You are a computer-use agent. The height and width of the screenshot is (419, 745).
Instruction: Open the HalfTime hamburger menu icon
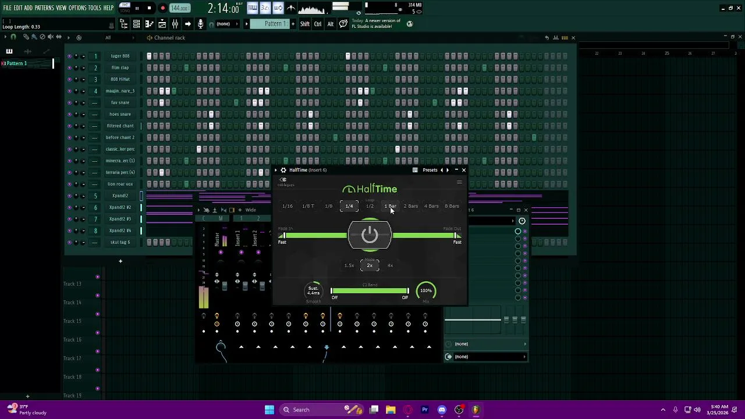point(459,182)
